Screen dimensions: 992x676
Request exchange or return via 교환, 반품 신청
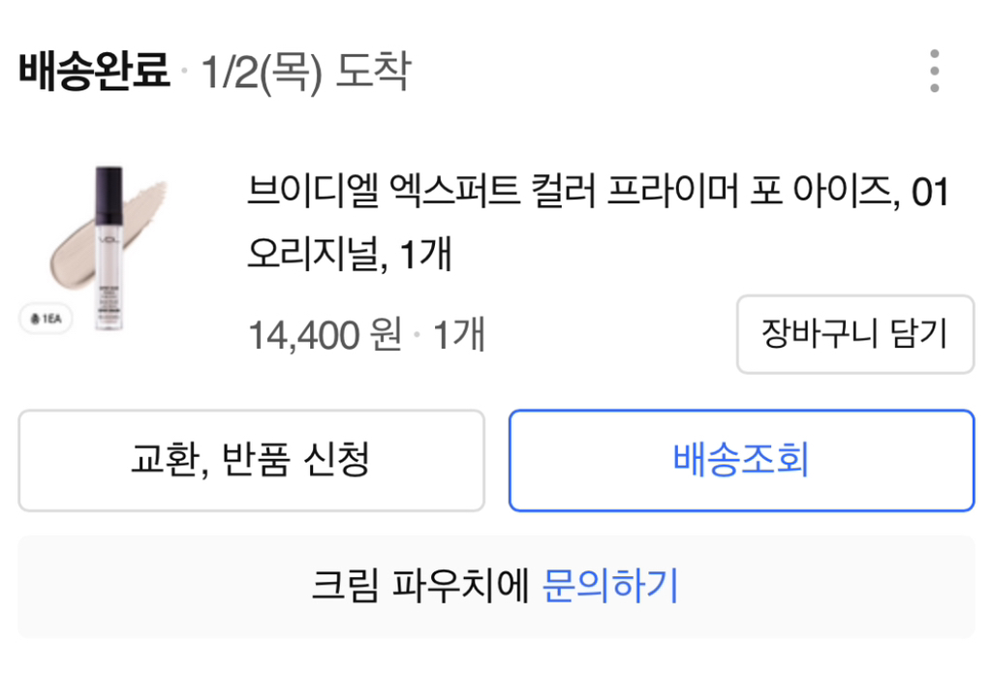251,460
